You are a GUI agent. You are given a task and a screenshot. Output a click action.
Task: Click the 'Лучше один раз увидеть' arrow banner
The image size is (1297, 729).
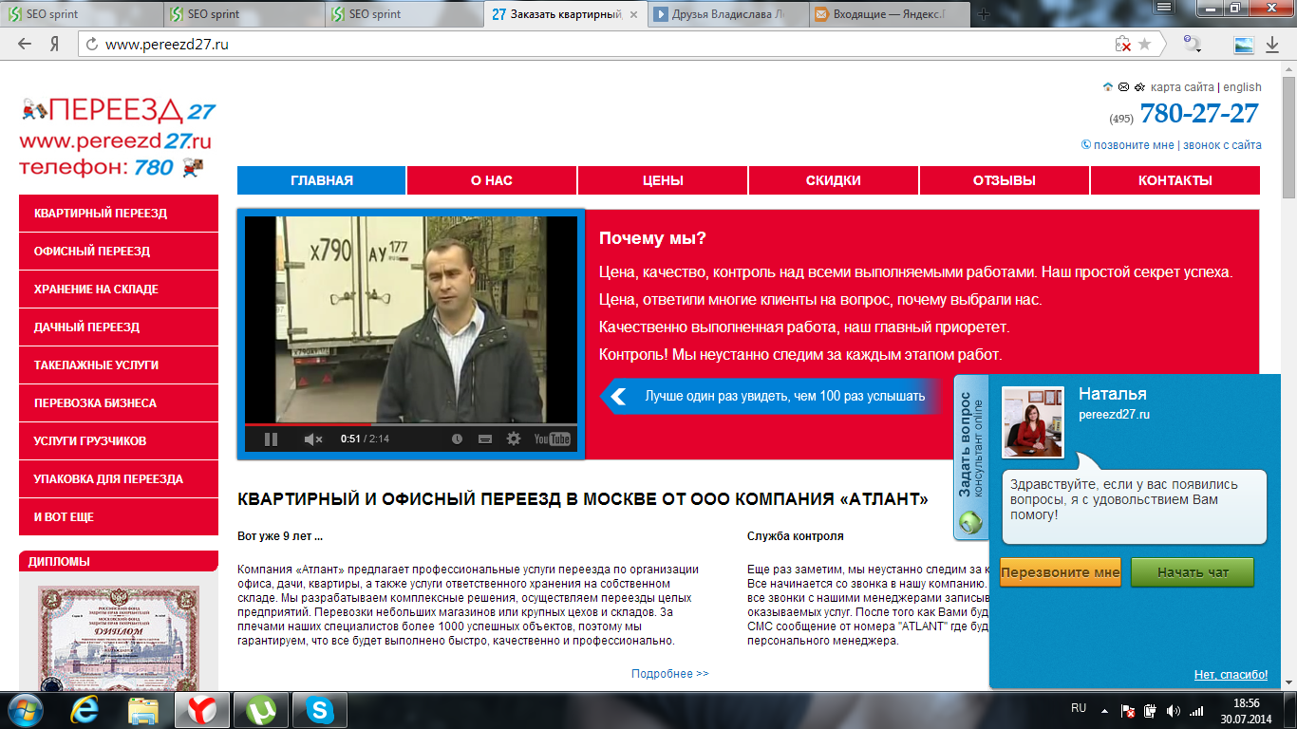[771, 396]
